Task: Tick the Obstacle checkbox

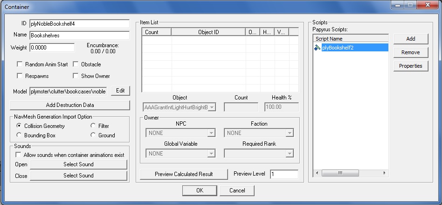Action: pyautogui.click(x=76, y=64)
